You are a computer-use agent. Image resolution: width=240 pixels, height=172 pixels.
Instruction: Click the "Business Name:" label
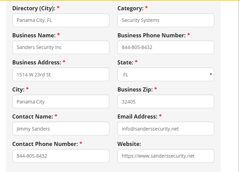pos(34,35)
